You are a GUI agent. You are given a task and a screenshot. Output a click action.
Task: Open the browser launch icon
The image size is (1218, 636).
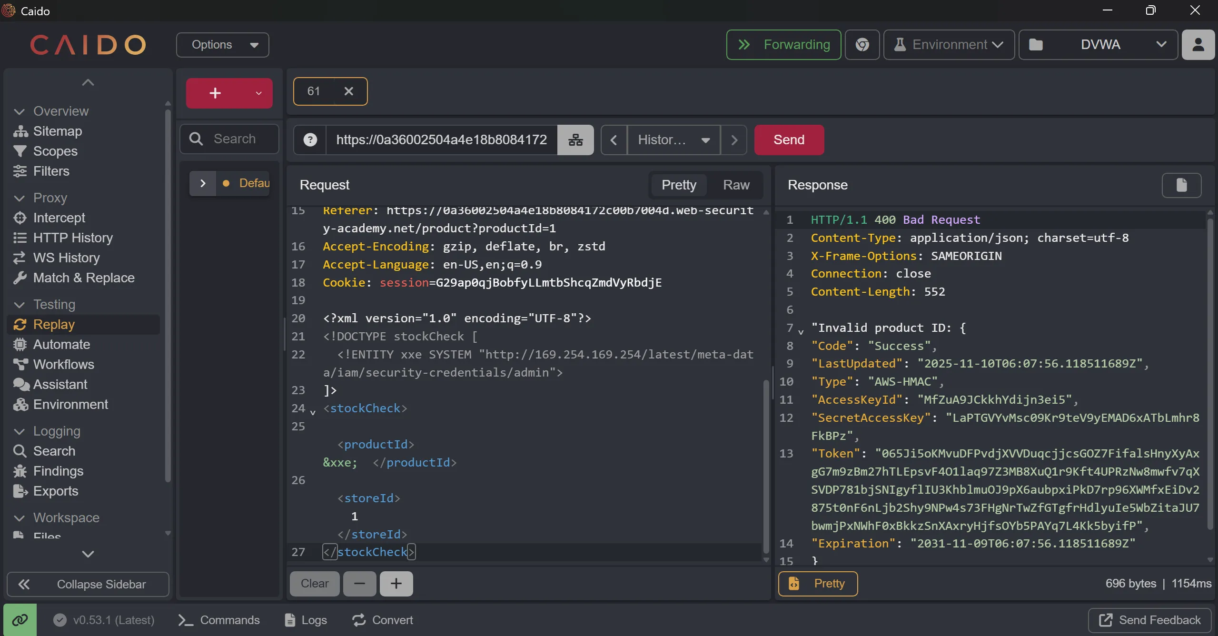[862, 45]
